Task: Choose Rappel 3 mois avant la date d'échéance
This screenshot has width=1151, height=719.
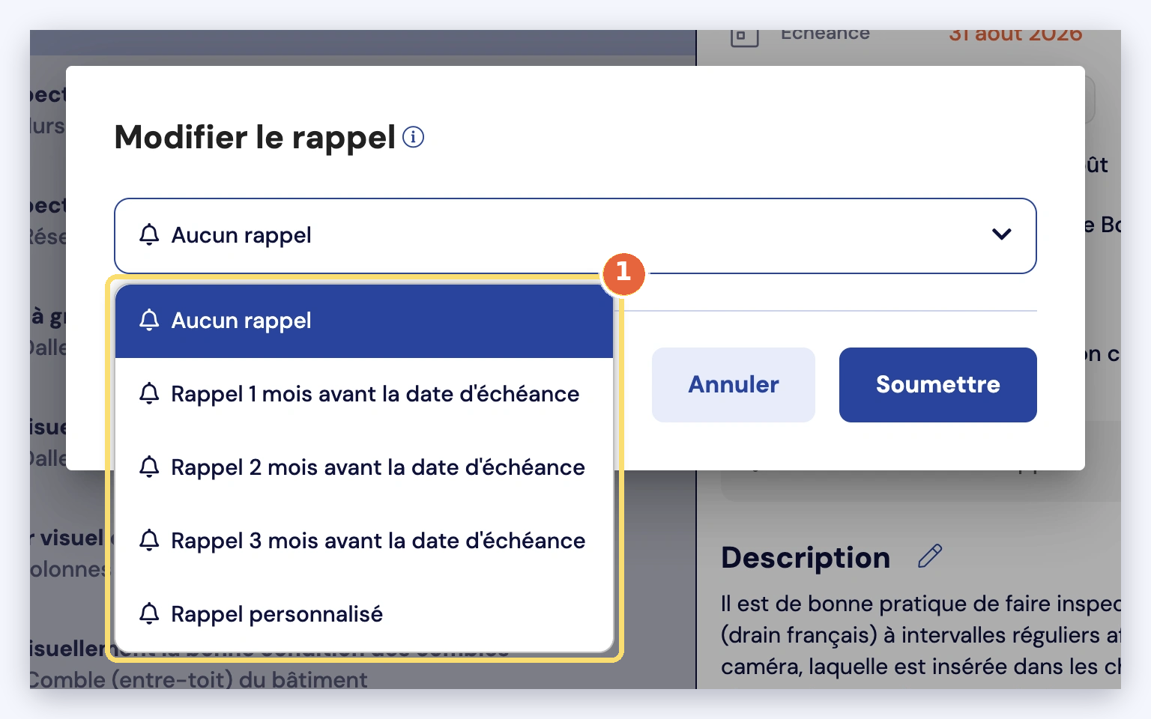Action: [x=364, y=541]
